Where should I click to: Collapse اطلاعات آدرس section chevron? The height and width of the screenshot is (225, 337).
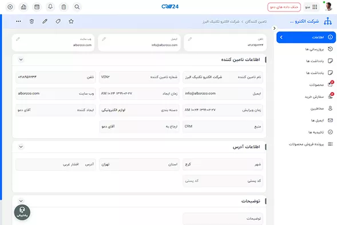coord(21,147)
